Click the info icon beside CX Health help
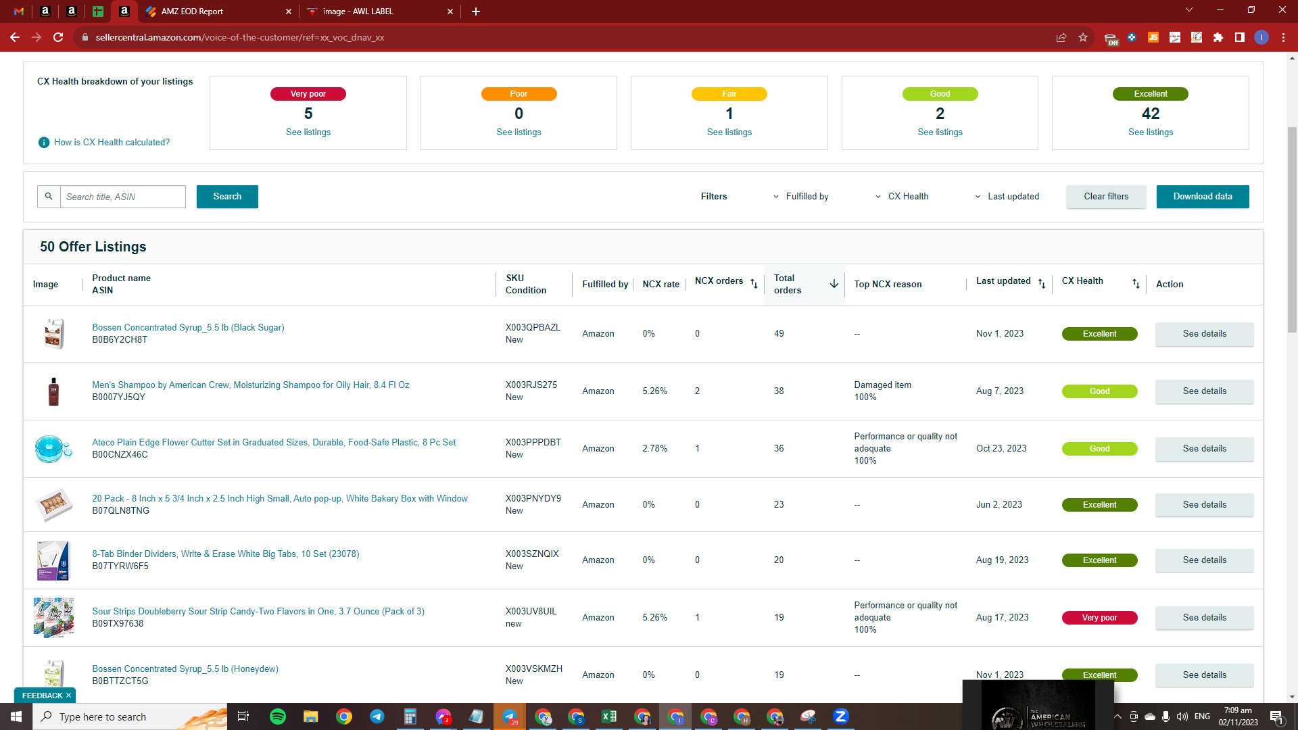Image resolution: width=1298 pixels, height=730 pixels. pos(44,142)
